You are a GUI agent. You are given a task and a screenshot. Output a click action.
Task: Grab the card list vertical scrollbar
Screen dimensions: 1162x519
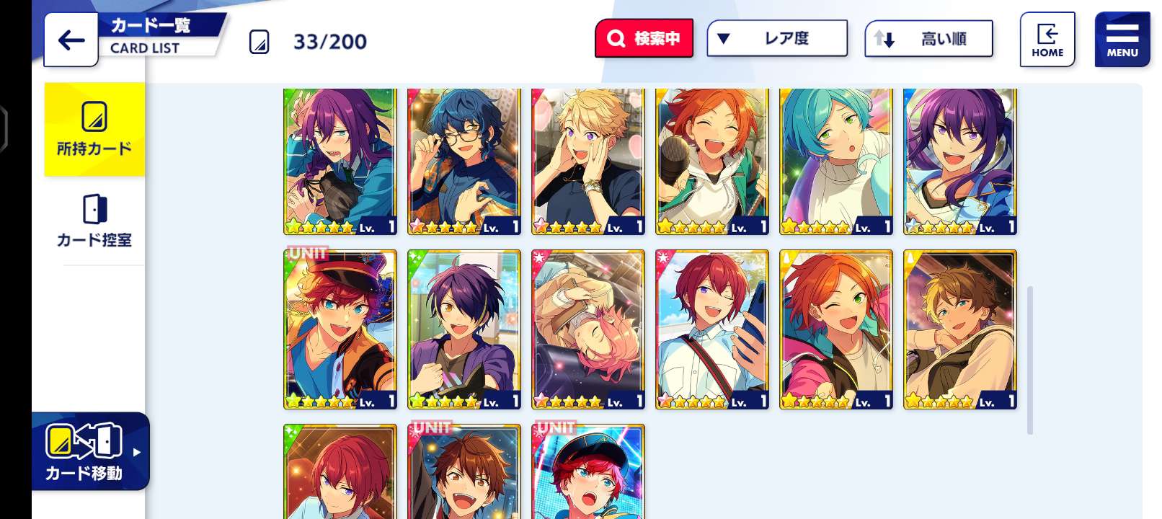click(1030, 360)
